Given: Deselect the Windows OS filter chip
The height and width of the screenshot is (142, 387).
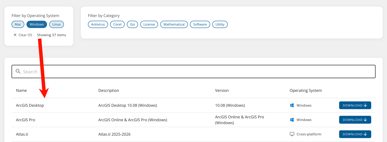Looking at the screenshot, I should (37, 24).
